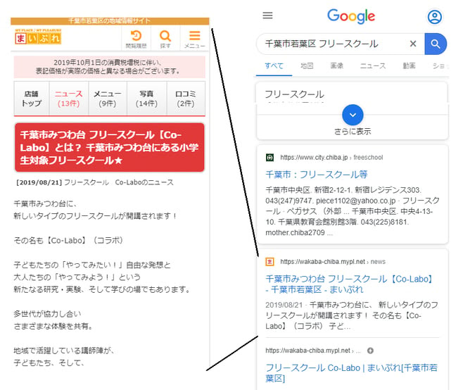The image size is (463, 390).
Task: Open the Google account profile icon
Action: point(434,17)
